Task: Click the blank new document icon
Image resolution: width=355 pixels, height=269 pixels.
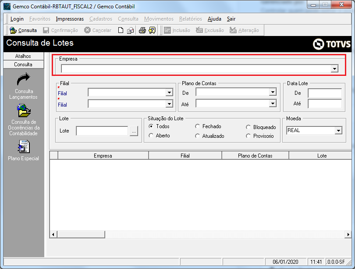Action: [121, 30]
